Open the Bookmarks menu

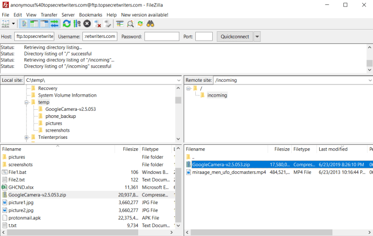click(x=91, y=15)
